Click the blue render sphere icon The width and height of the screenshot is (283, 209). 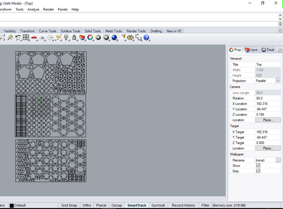click(x=115, y=38)
